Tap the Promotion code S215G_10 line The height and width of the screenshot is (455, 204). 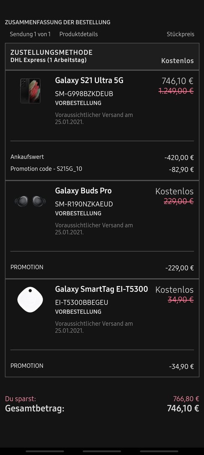click(x=102, y=169)
